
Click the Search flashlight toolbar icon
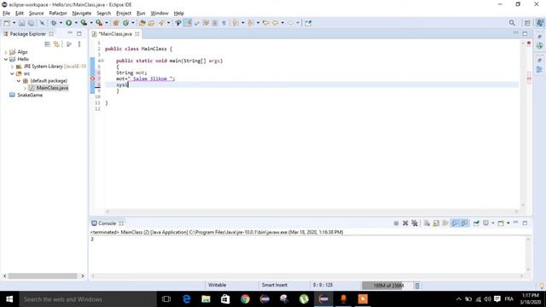tap(161, 23)
